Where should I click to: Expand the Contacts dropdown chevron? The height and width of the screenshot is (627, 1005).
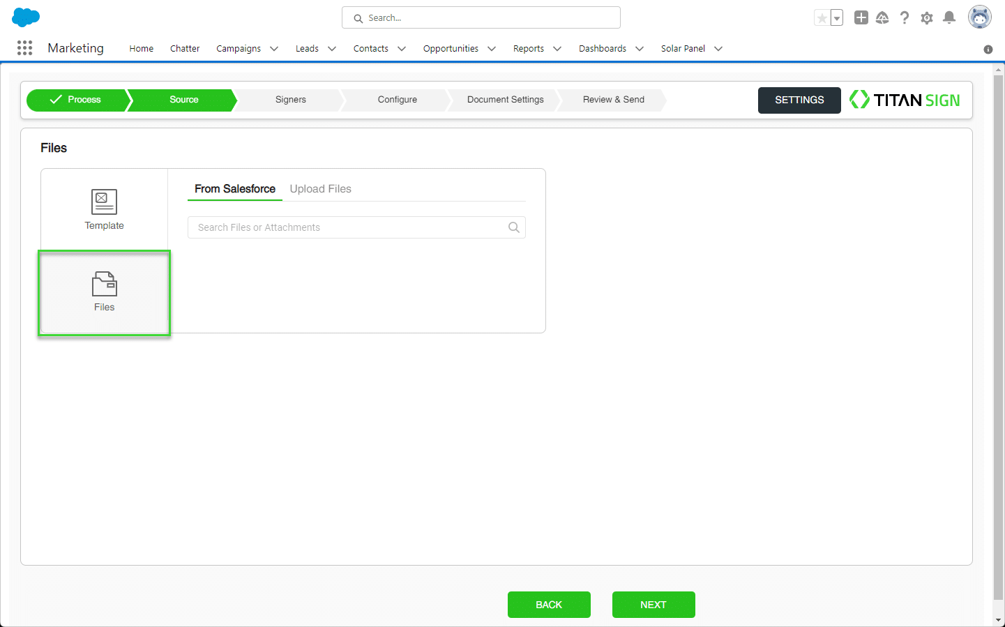(x=402, y=49)
